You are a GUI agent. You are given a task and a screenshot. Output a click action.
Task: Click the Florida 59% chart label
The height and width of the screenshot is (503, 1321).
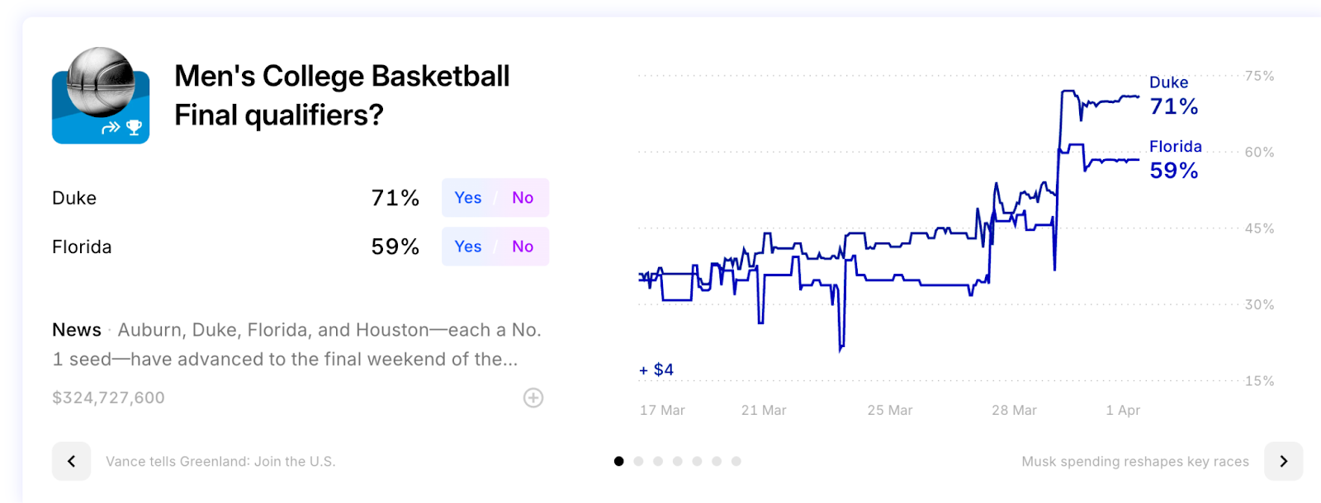1176,160
